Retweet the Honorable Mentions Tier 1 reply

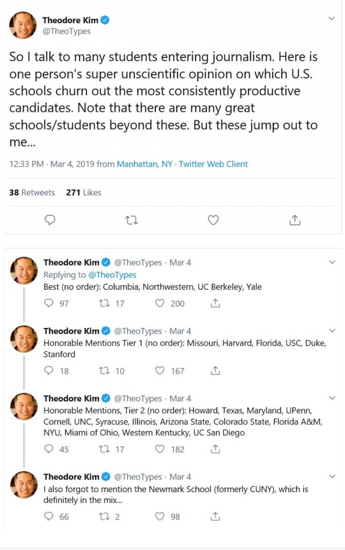[104, 371]
